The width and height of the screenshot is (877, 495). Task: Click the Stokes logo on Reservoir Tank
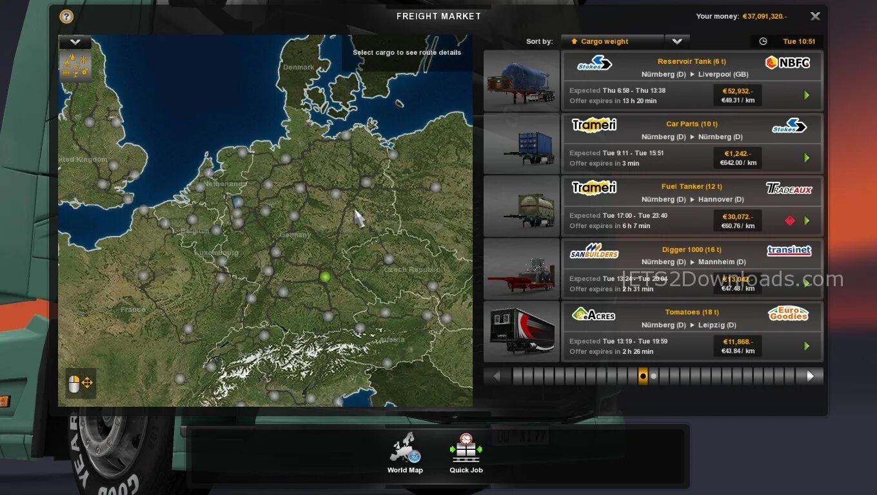(x=594, y=63)
